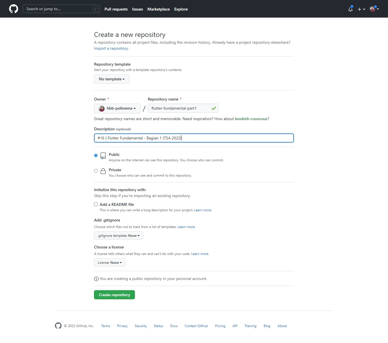Enable the Add a README file checkbox

pos(96,204)
